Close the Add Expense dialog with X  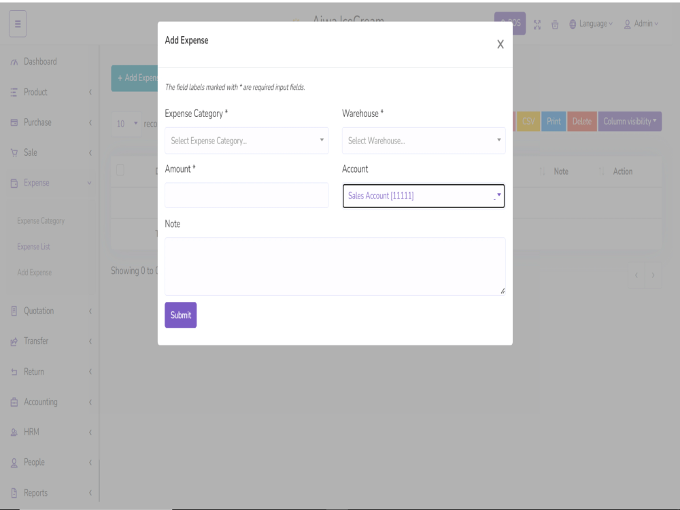coord(500,44)
